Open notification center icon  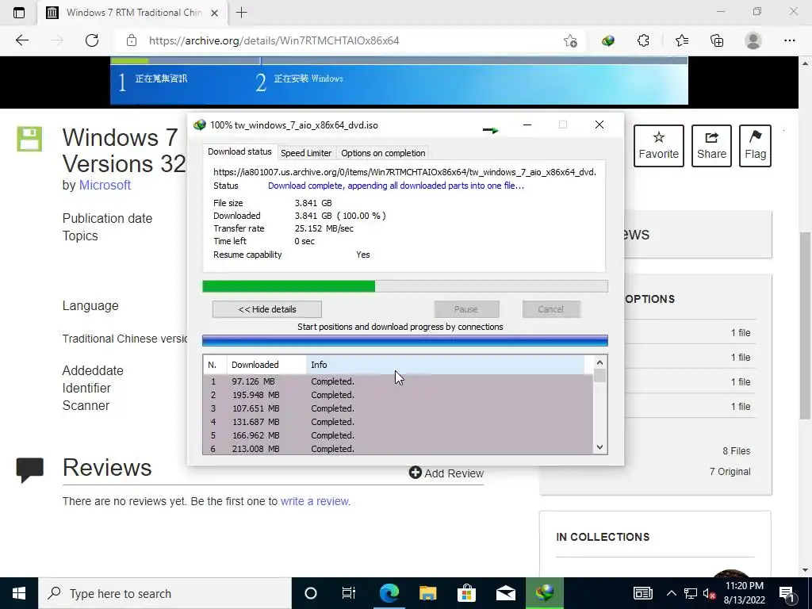point(786,593)
